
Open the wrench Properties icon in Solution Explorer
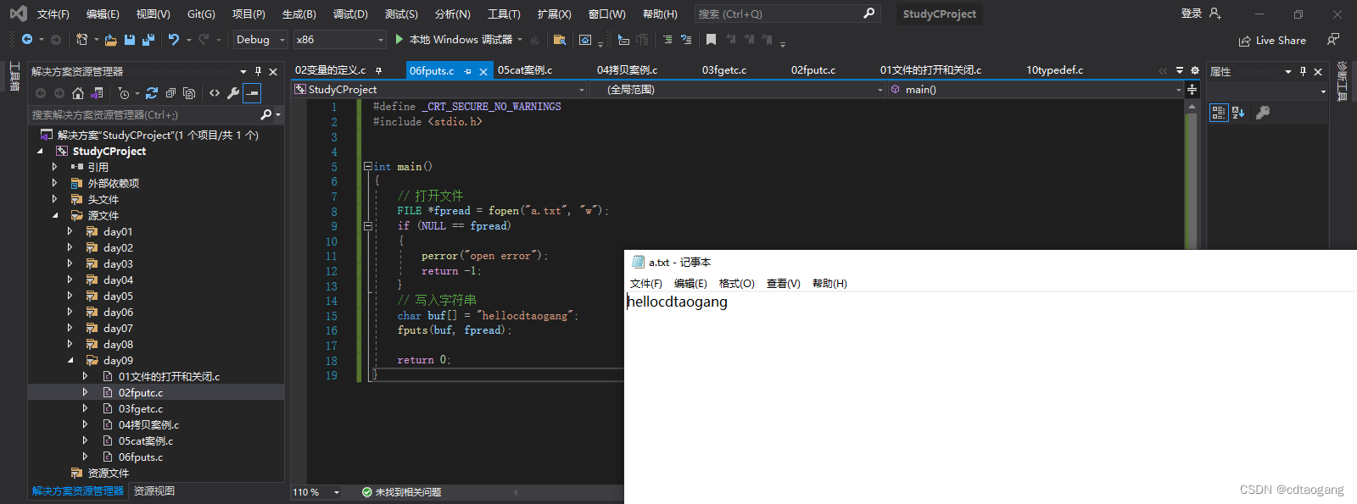pyautogui.click(x=233, y=93)
